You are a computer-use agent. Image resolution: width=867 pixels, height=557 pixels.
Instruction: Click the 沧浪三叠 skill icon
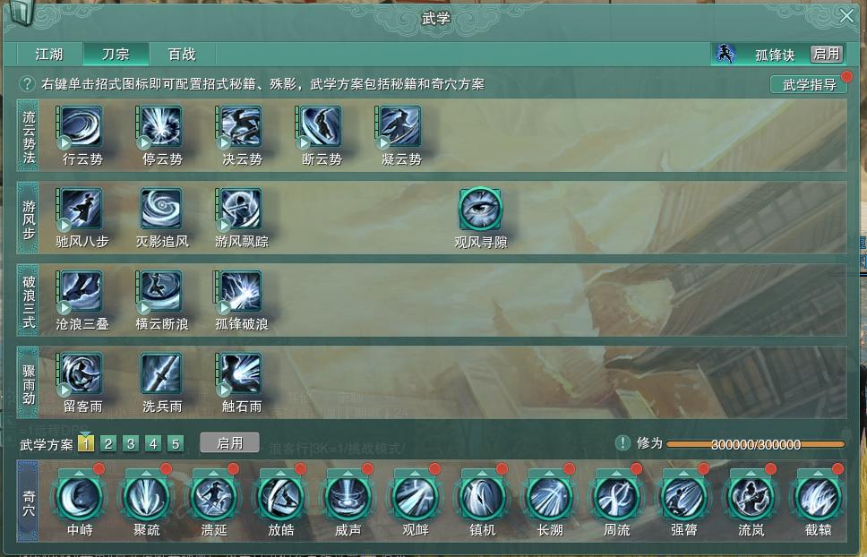[82, 291]
